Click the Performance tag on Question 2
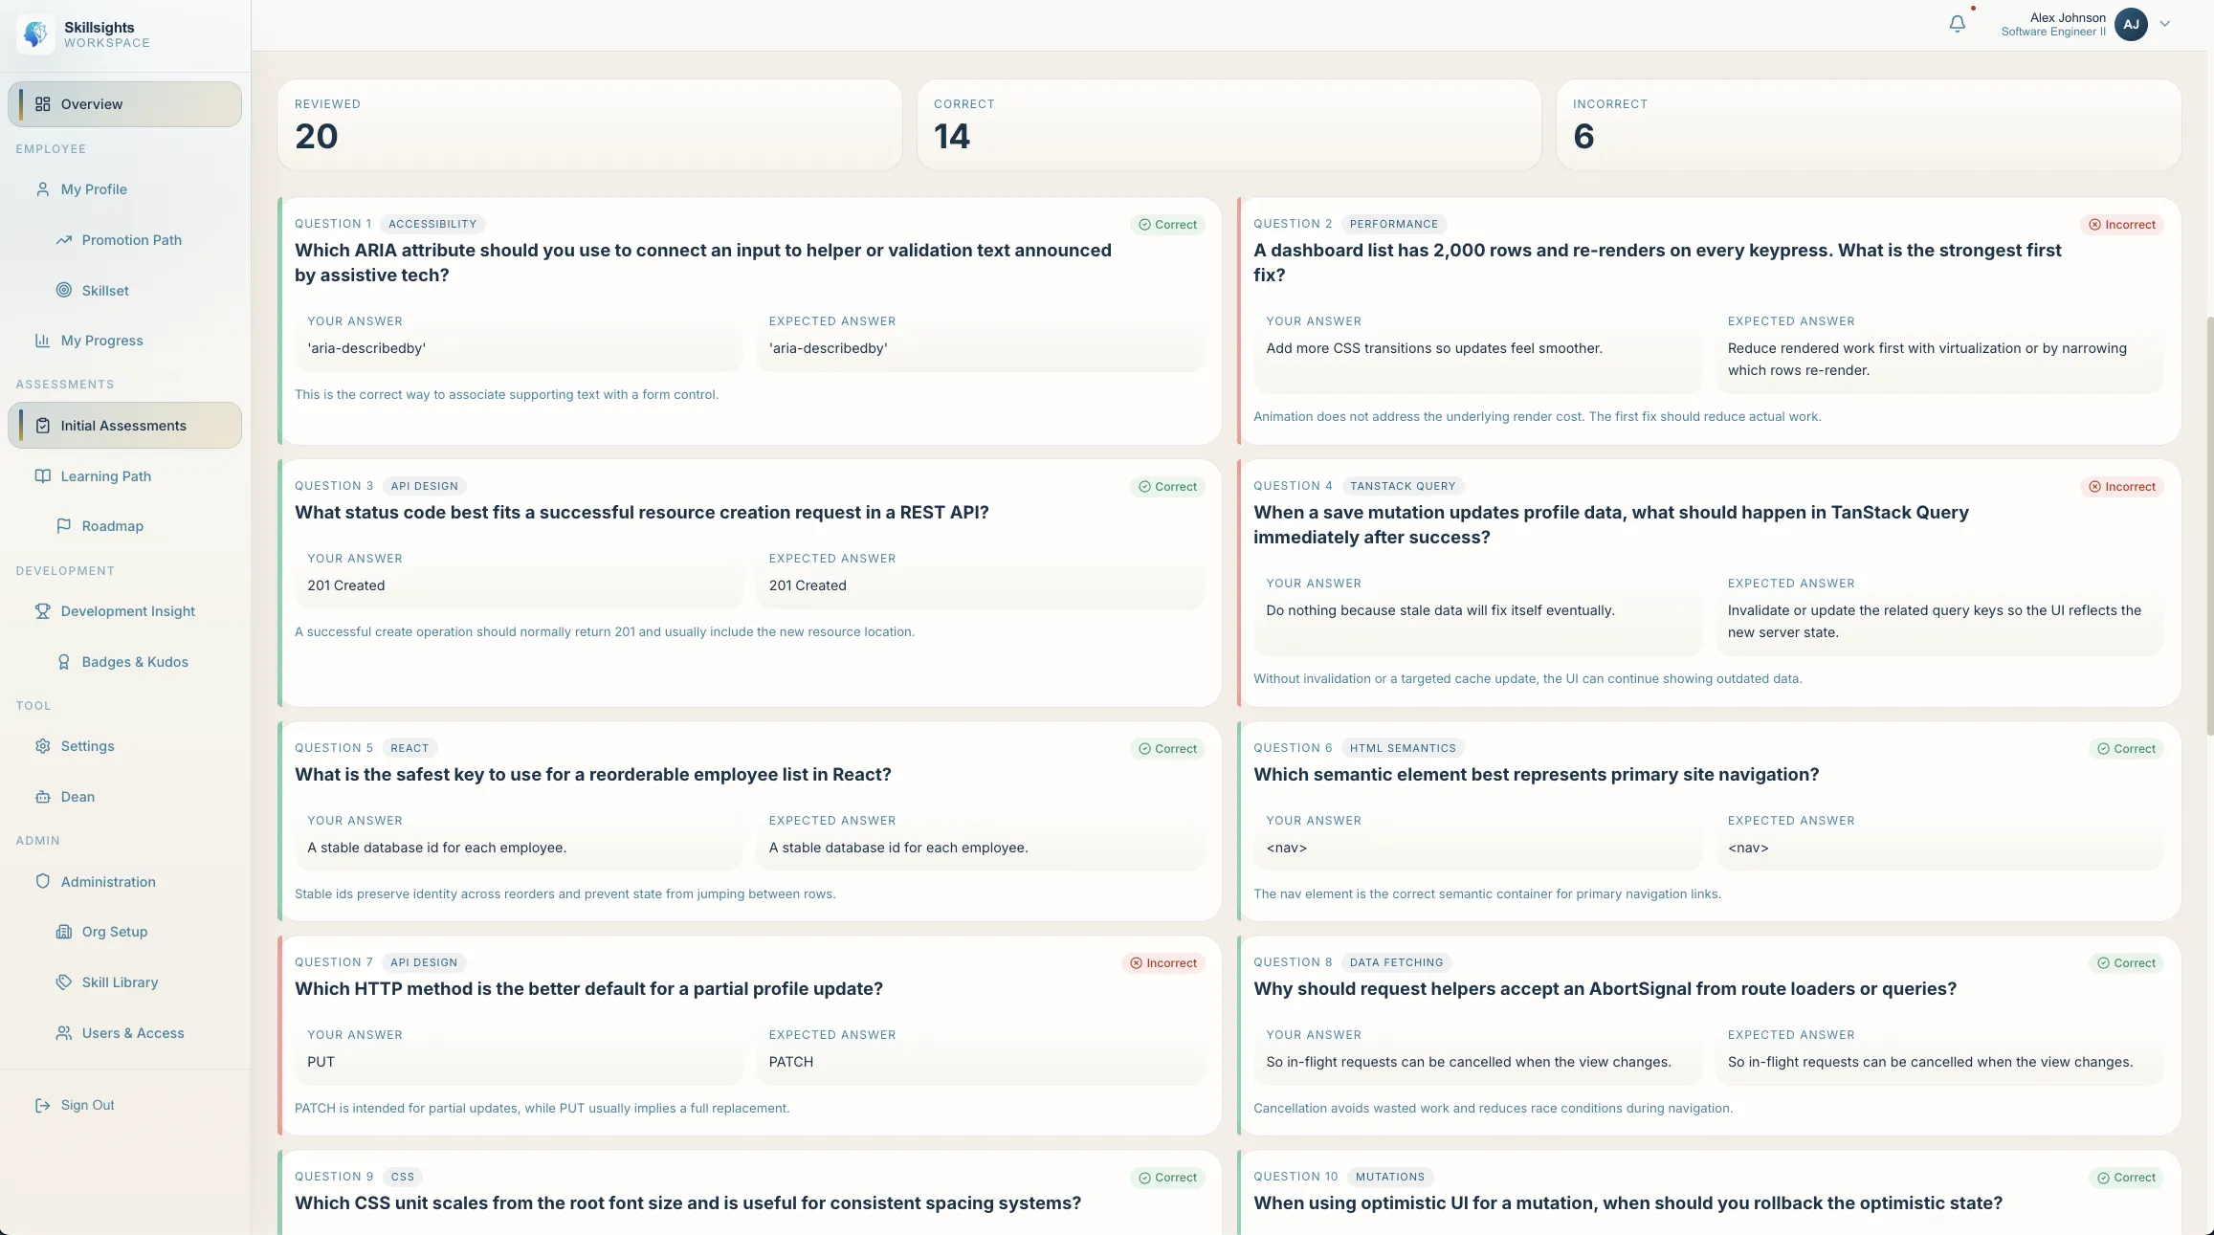This screenshot has width=2214, height=1235. (x=1393, y=224)
